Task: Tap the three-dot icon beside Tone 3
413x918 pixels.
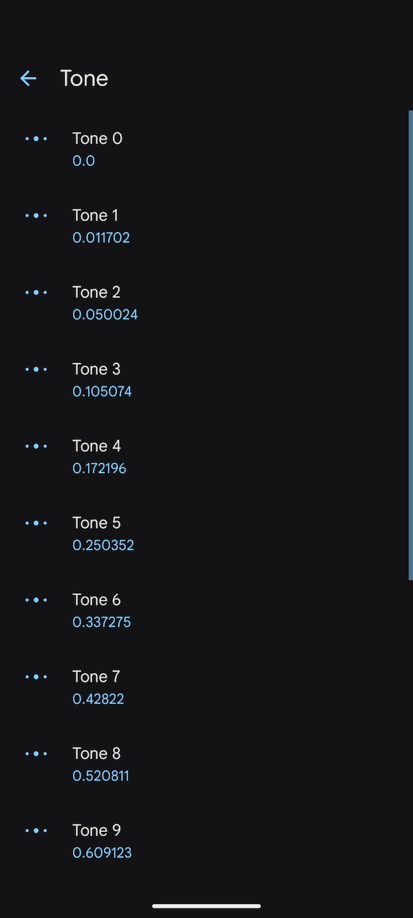Action: 36,370
